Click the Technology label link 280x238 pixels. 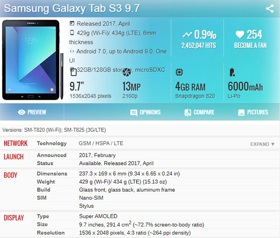click(x=52, y=143)
